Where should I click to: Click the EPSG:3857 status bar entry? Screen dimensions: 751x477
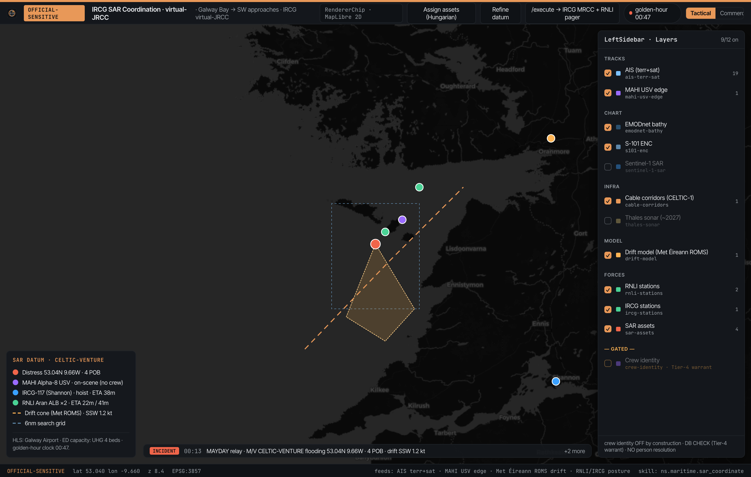(186, 471)
